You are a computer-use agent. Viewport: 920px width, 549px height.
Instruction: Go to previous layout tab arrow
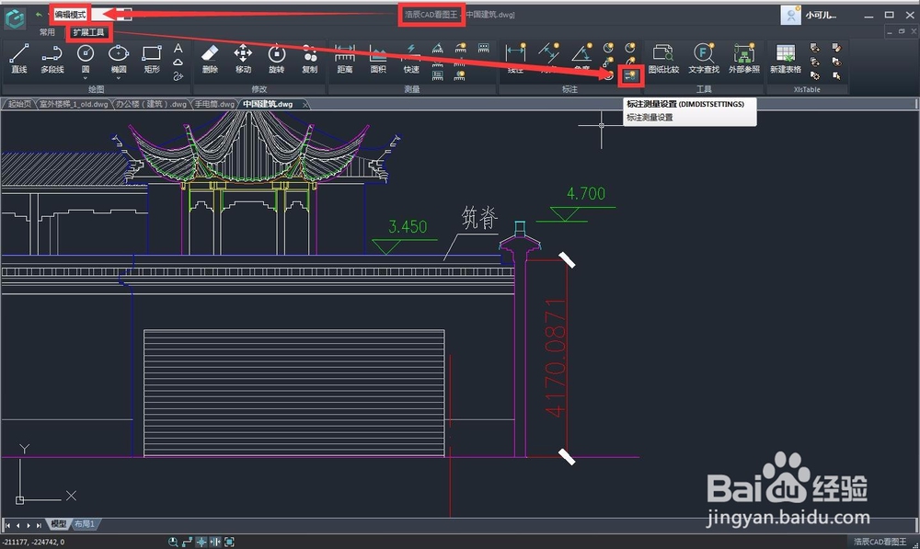coord(18,525)
